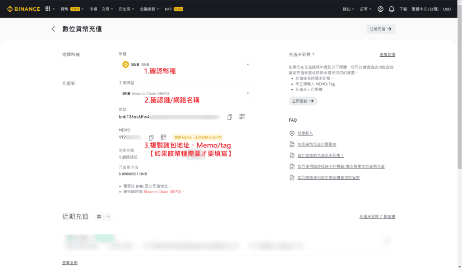Go back using the left arrow icon
462x269 pixels.
[x=53, y=29]
